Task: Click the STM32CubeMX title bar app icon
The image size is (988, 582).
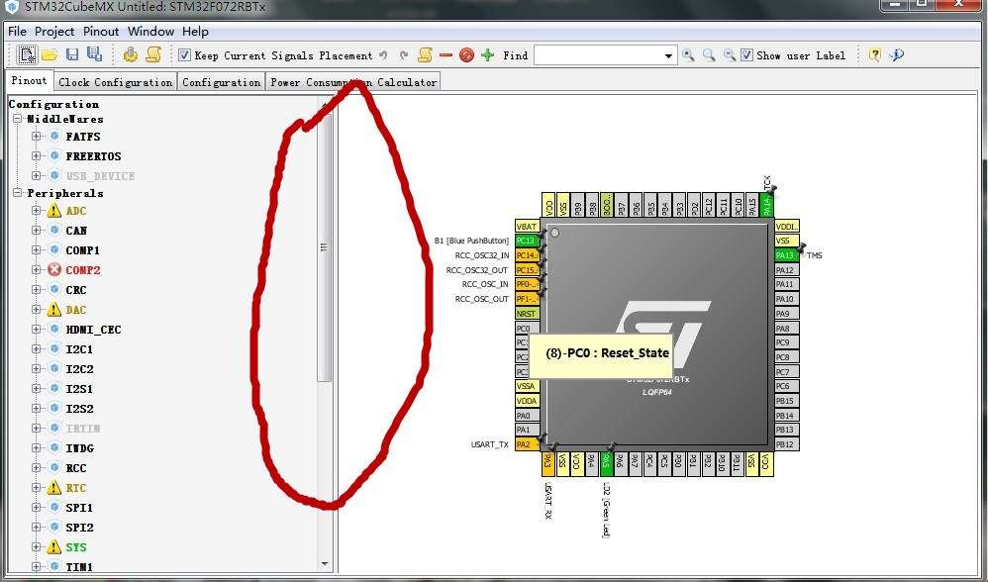Action: (11, 7)
